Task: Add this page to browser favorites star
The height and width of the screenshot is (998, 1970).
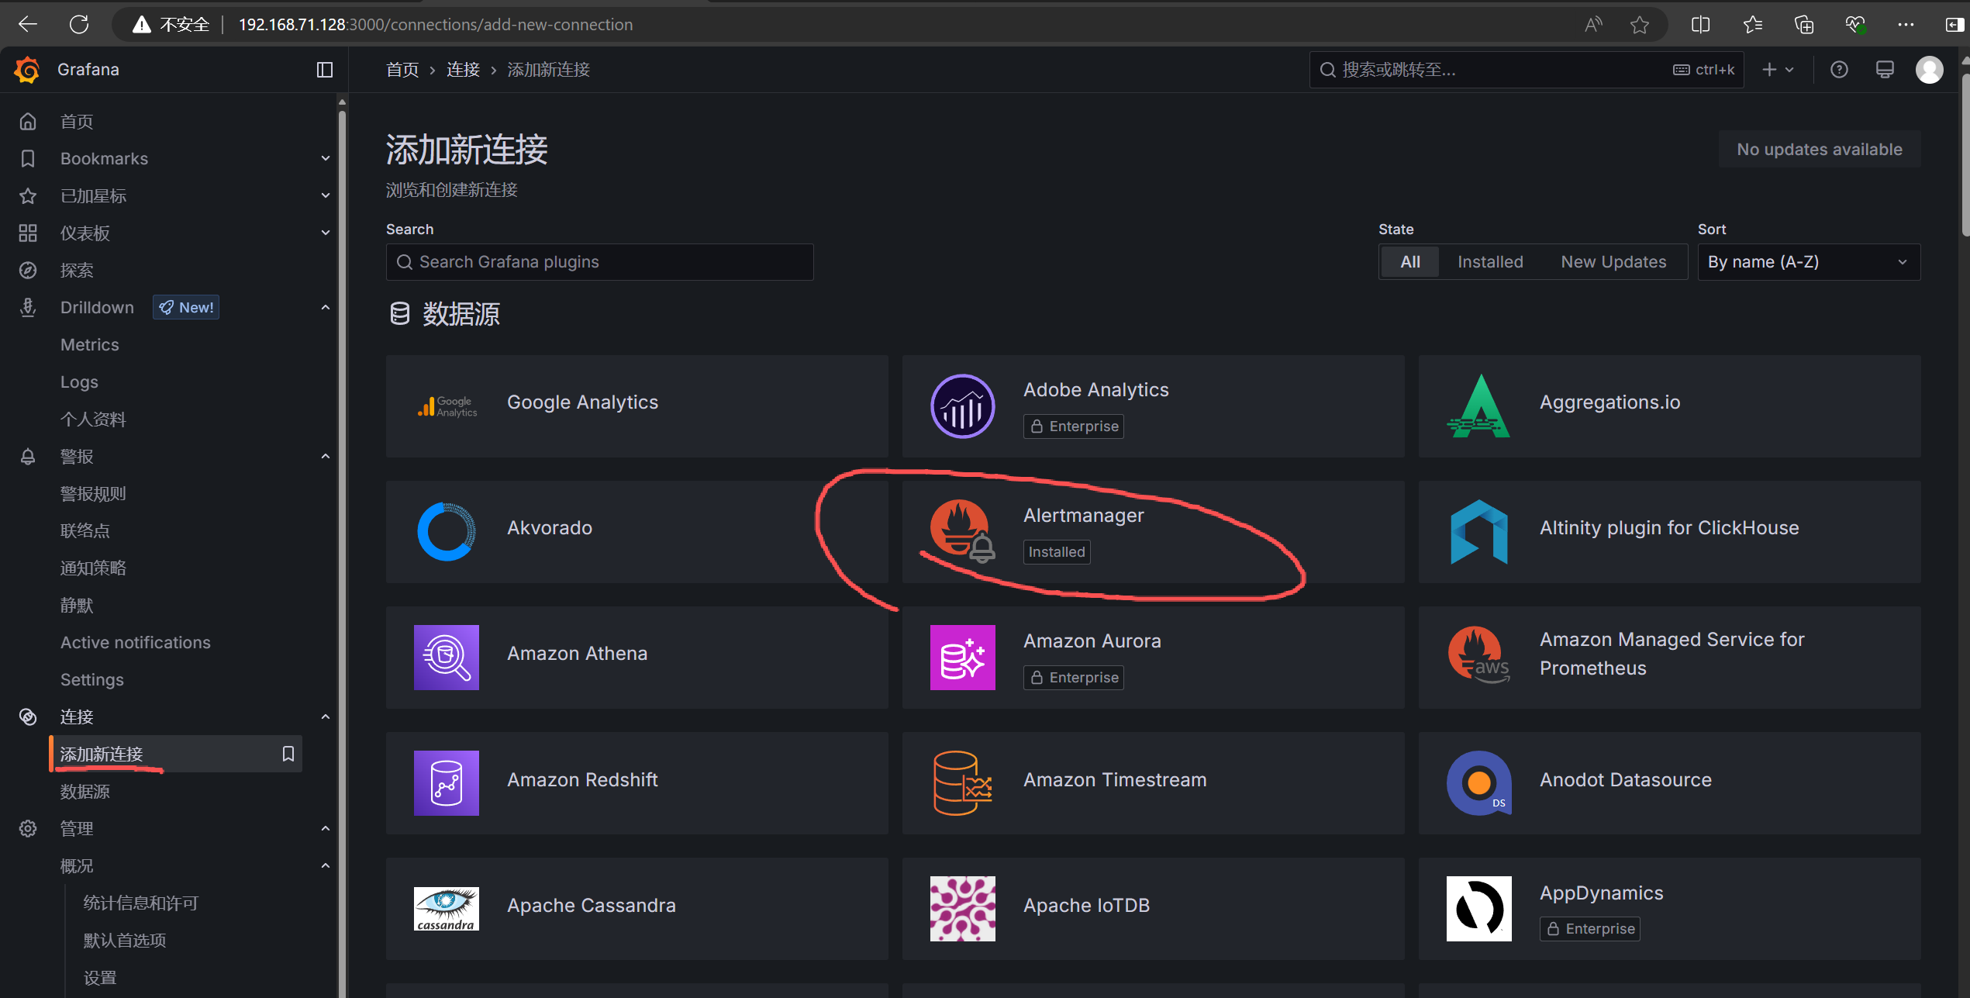Action: pos(1639,25)
